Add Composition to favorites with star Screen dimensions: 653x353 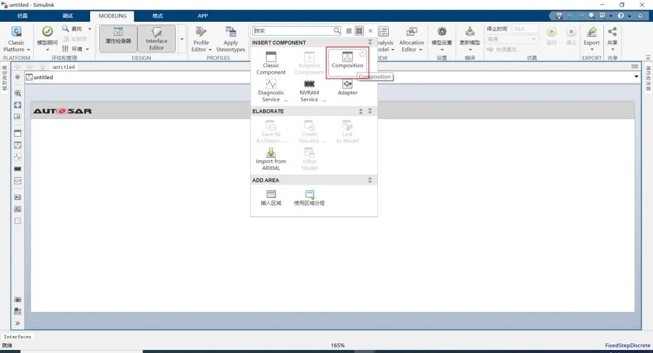362,54
